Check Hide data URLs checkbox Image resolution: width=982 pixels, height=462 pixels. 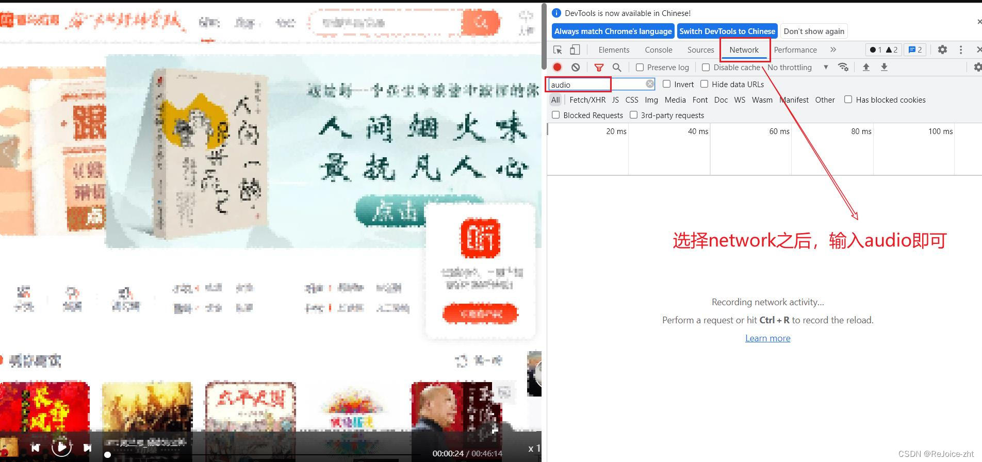[704, 84]
